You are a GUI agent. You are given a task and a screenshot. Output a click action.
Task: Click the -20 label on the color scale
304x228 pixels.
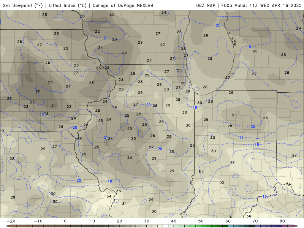coord(11,221)
